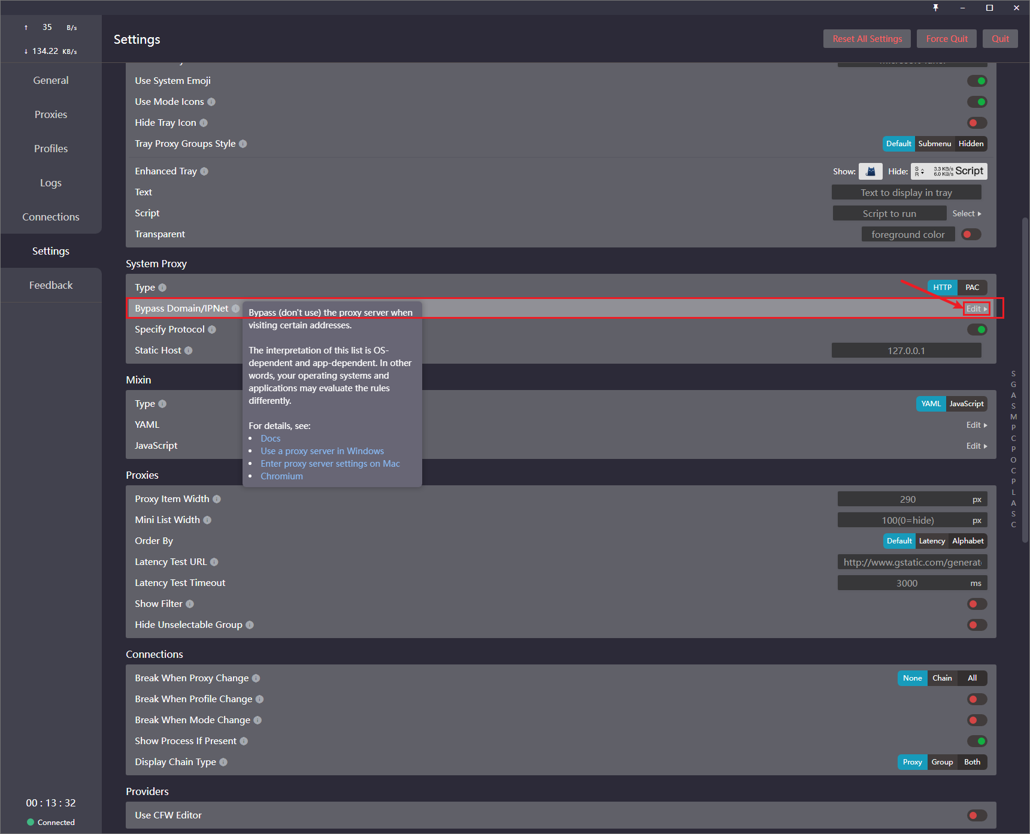
Task: Click info icon next to Proxy Item Width
Action: click(217, 499)
